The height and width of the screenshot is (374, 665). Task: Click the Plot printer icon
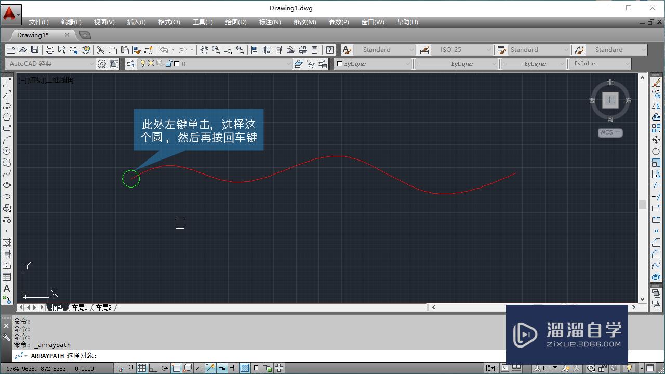tap(50, 50)
